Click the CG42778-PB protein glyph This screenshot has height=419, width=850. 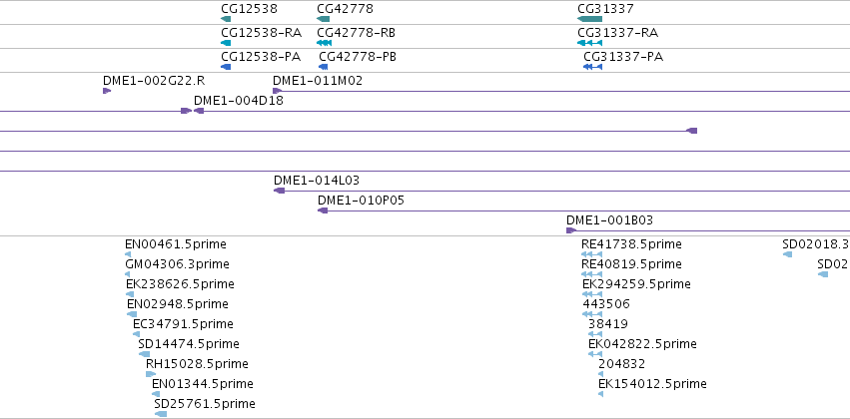323,67
